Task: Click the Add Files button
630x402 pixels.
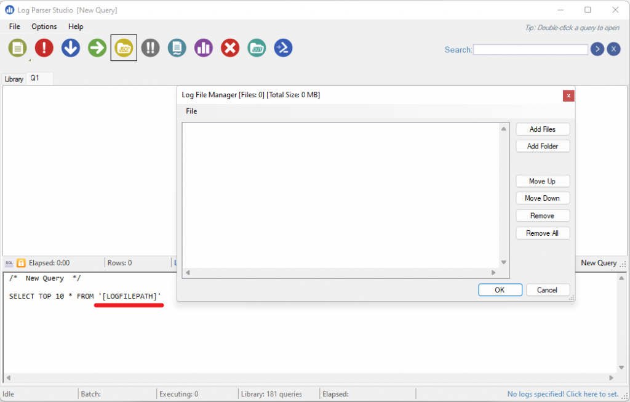Action: point(543,129)
